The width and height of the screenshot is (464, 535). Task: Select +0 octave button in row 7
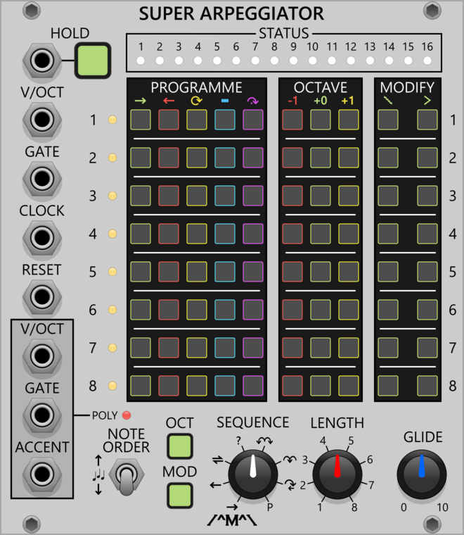(321, 348)
